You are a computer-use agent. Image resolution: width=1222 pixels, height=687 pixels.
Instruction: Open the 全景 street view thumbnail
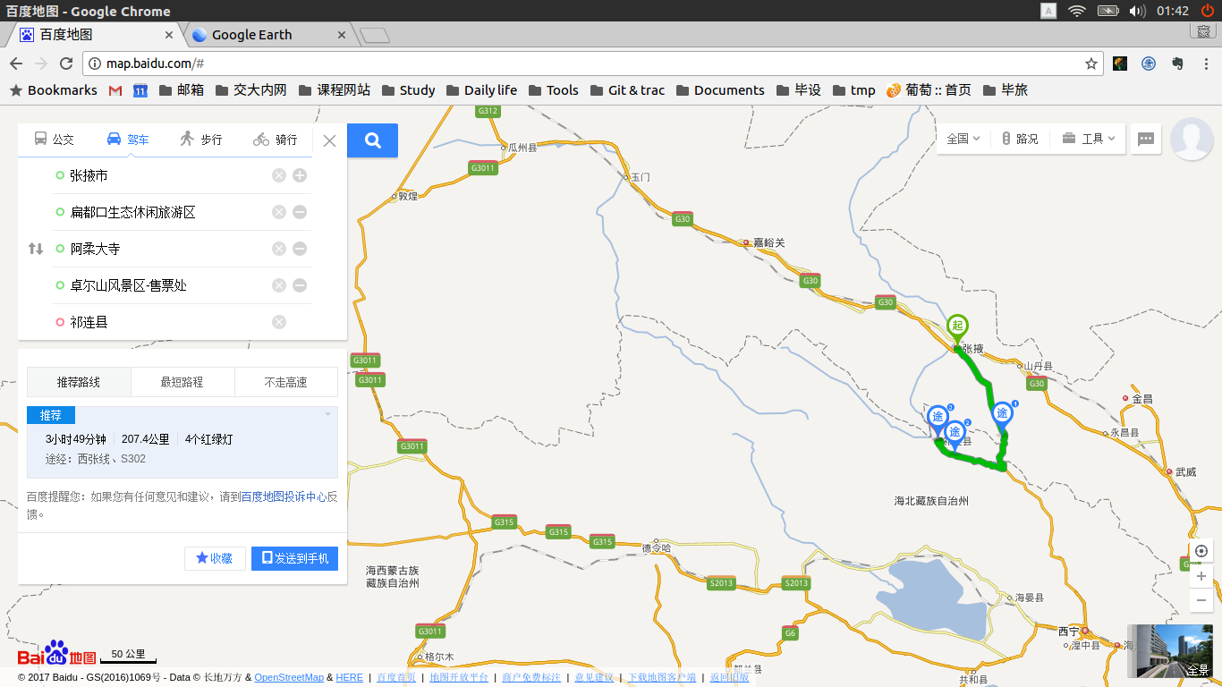click(x=1169, y=651)
